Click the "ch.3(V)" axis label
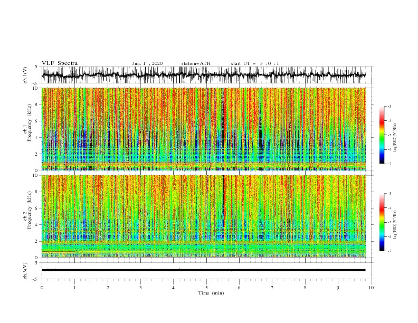This screenshot has height=323, width=418. [25, 271]
